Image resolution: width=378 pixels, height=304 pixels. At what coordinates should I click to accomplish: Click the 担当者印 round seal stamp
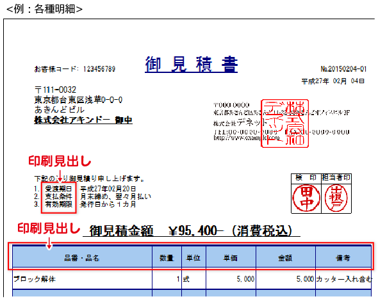point(336,198)
